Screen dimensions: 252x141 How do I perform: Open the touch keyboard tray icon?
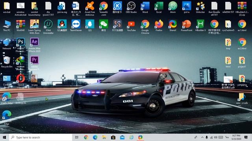click(220, 137)
